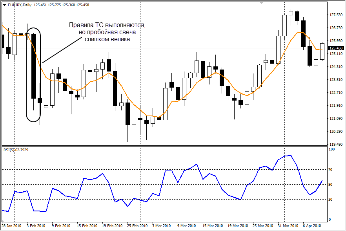Click the 31 Mar 2010 date label

287,226
